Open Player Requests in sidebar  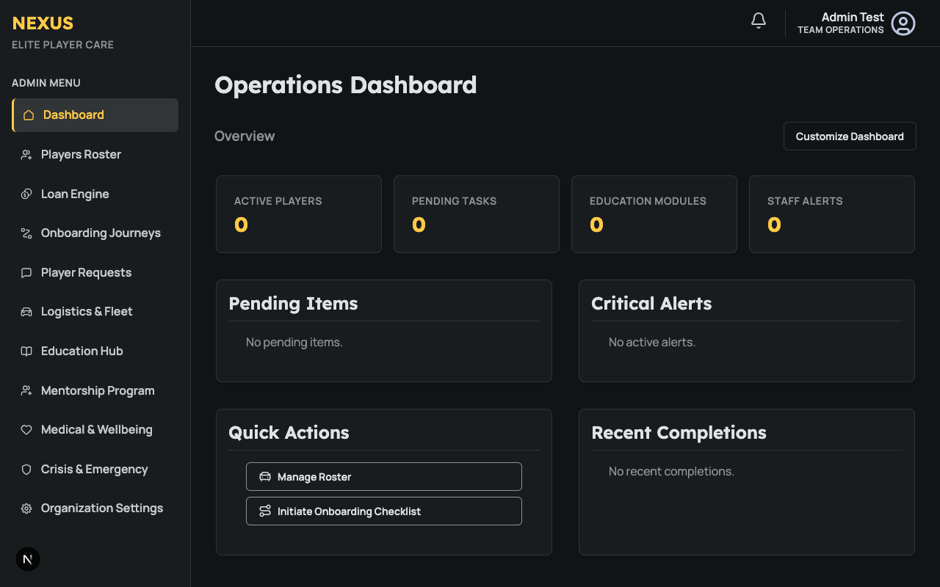(95, 273)
